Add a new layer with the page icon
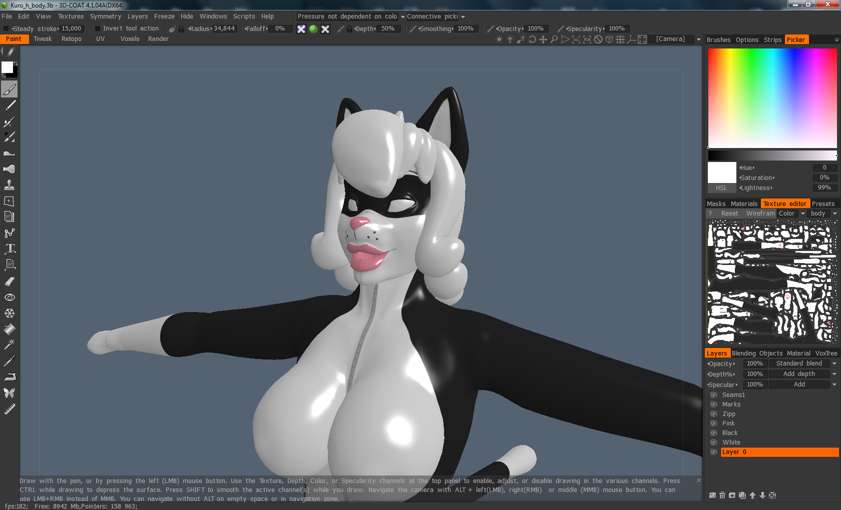 (712, 495)
